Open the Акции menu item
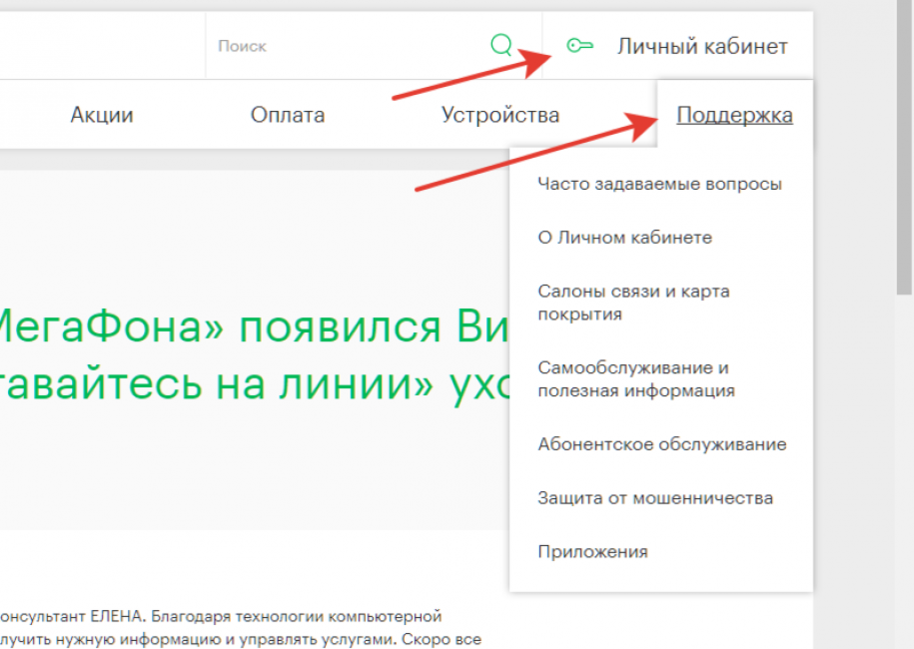Viewport: 914px width, 649px height. 101,115
